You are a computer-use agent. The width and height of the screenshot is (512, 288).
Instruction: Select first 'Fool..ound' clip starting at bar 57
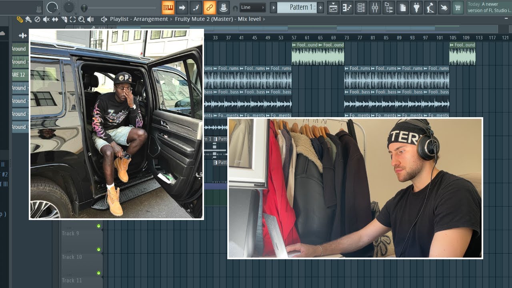tap(305, 53)
